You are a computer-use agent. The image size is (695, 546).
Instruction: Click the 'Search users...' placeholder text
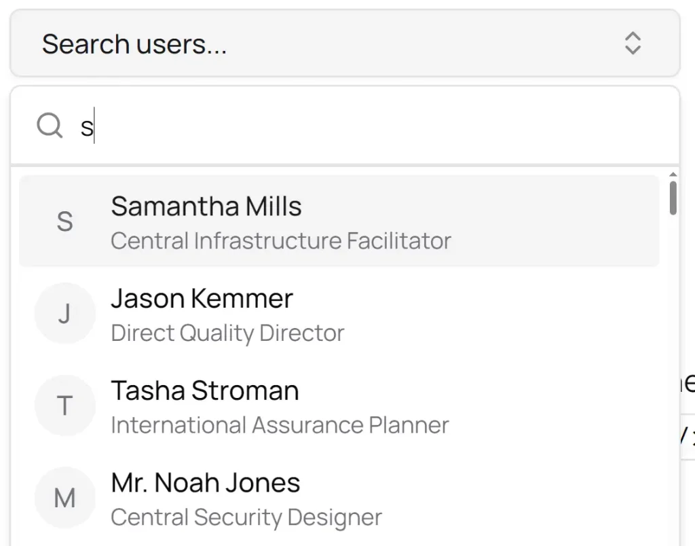tap(134, 44)
